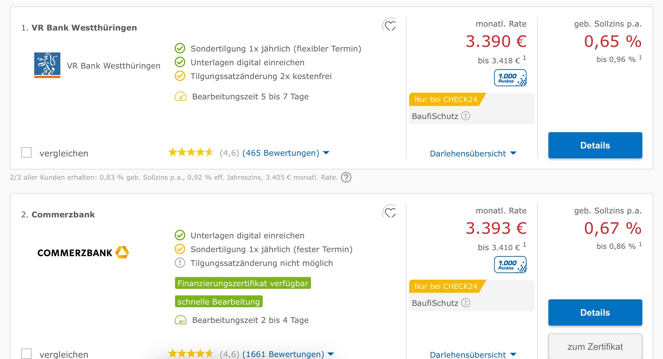The height and width of the screenshot is (359, 663).
Task: Click the 1.000 Punkte badge for VR Bank
Action: click(x=510, y=78)
